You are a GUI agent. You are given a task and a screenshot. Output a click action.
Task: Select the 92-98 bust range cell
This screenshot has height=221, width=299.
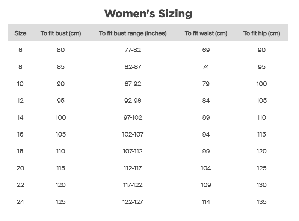tap(133, 101)
